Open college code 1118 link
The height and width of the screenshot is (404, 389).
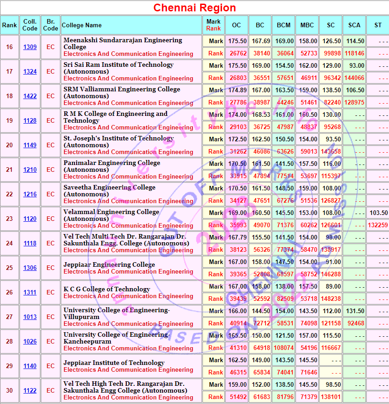click(x=30, y=243)
